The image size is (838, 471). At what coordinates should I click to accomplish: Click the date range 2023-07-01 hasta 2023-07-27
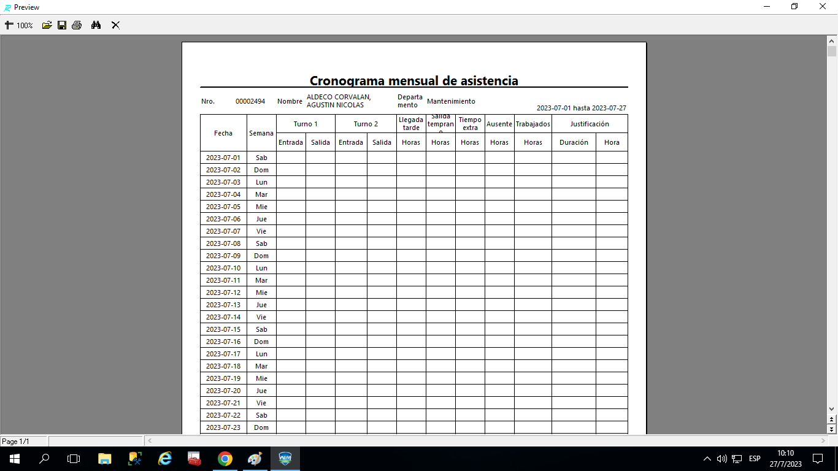click(582, 108)
